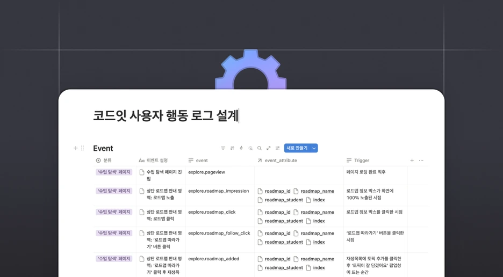Screen dimensions: 503x277
Task: Click the plus icon left of Event
Action: pos(75,148)
